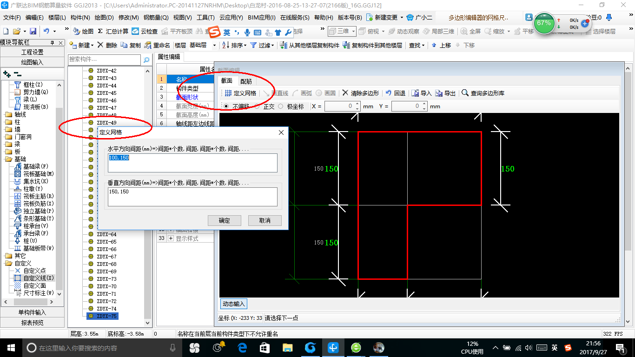Run 汇总计算 summary calculation
635x357 pixels.
pos(113,31)
